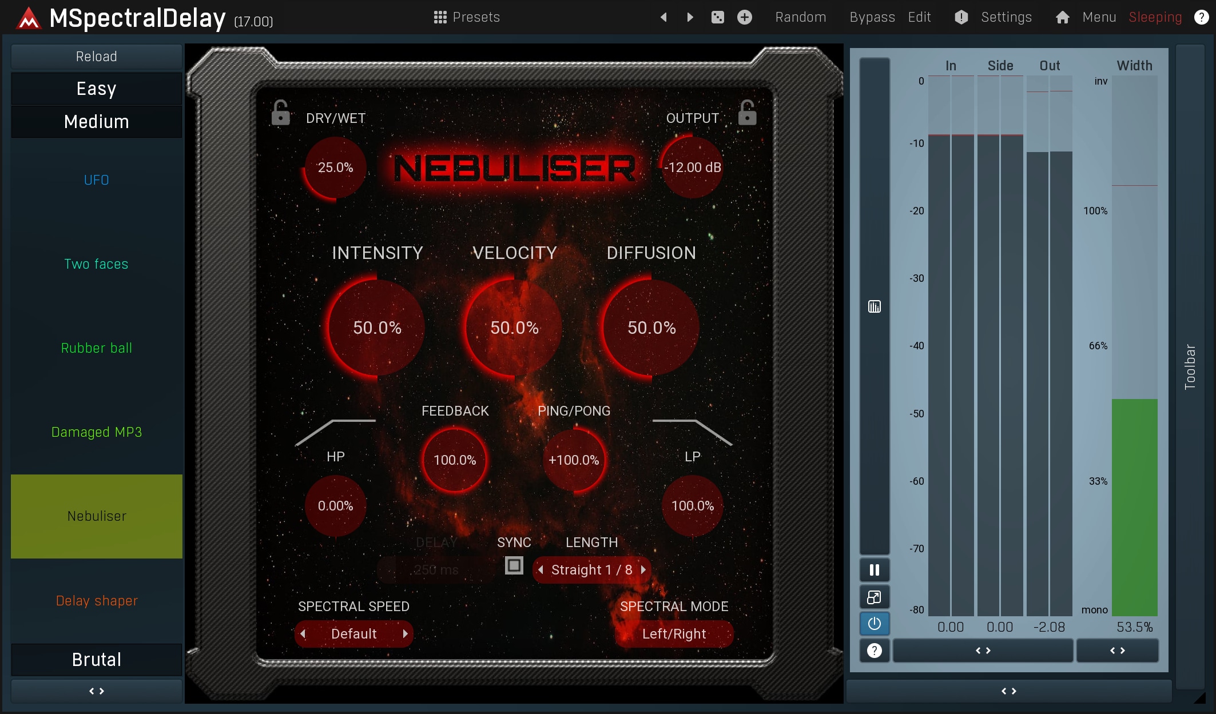Click the meter popup window icon
This screenshot has width=1216, height=714.
(874, 597)
